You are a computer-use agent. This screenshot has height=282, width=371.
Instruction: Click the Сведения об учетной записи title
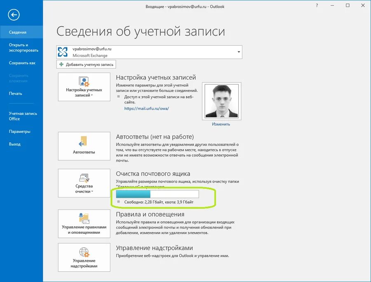[x=141, y=31]
